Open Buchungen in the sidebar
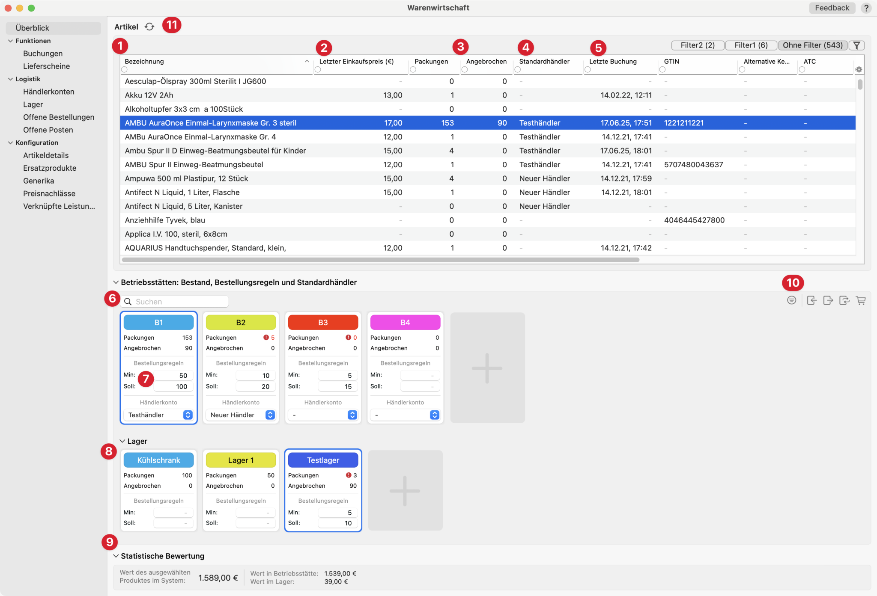The height and width of the screenshot is (596, 877). tap(43, 53)
